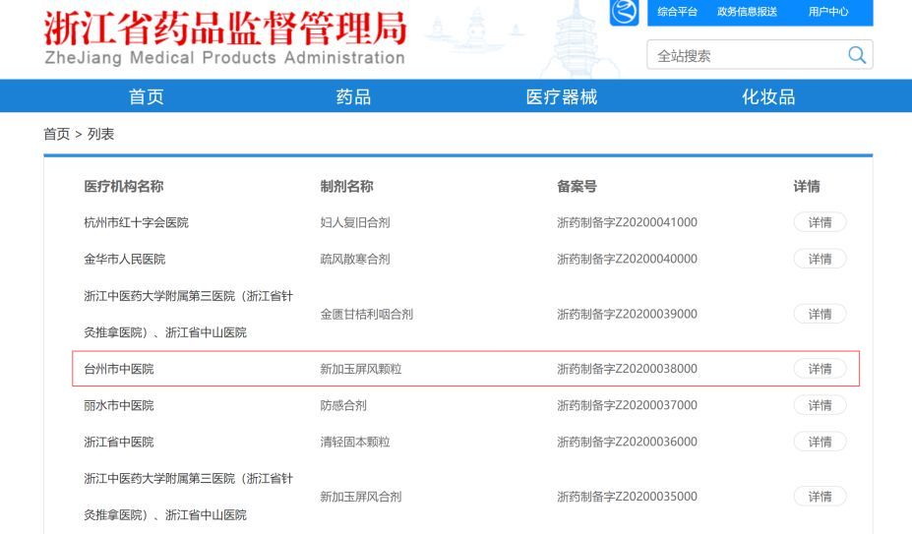Open the 医疗器械 navigation tab
The image size is (912, 534).
(562, 96)
